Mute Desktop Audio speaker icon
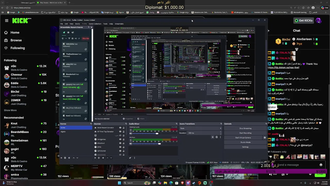Screen dimensions: 330x186 (131, 134)
